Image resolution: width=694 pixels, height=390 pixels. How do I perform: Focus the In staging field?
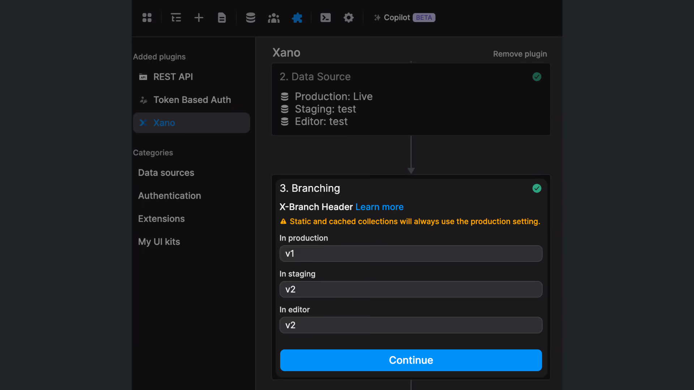click(411, 289)
